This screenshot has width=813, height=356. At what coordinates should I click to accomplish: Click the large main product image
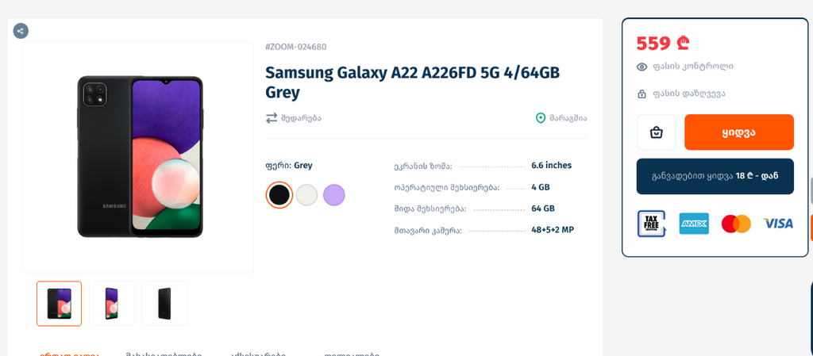(139, 157)
